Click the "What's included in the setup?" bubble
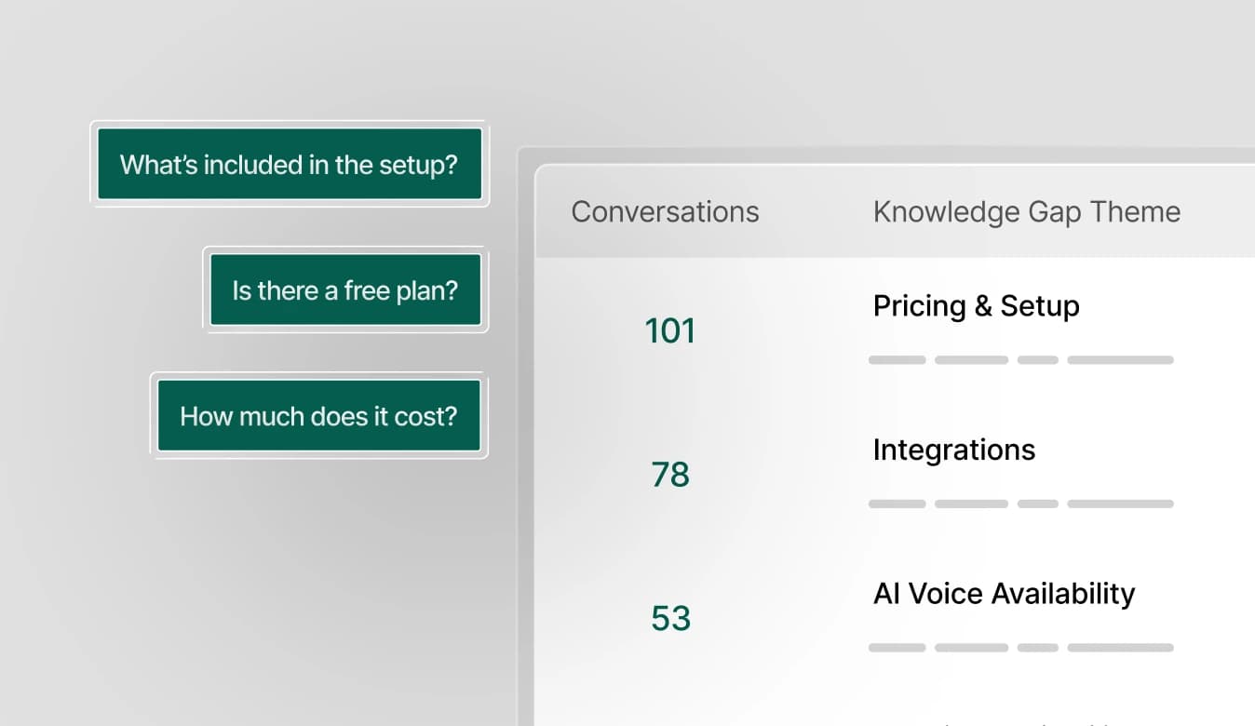The image size is (1255, 726). [x=290, y=165]
